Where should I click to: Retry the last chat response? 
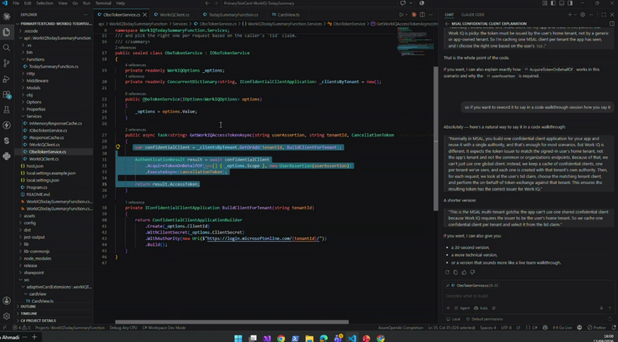pos(447,272)
